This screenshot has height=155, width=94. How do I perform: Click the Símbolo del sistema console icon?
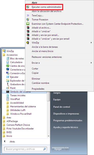[8, 92]
